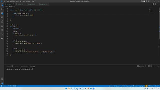The image size is (160, 90).
Task: Open the View menu
Action: tap(17, 1)
